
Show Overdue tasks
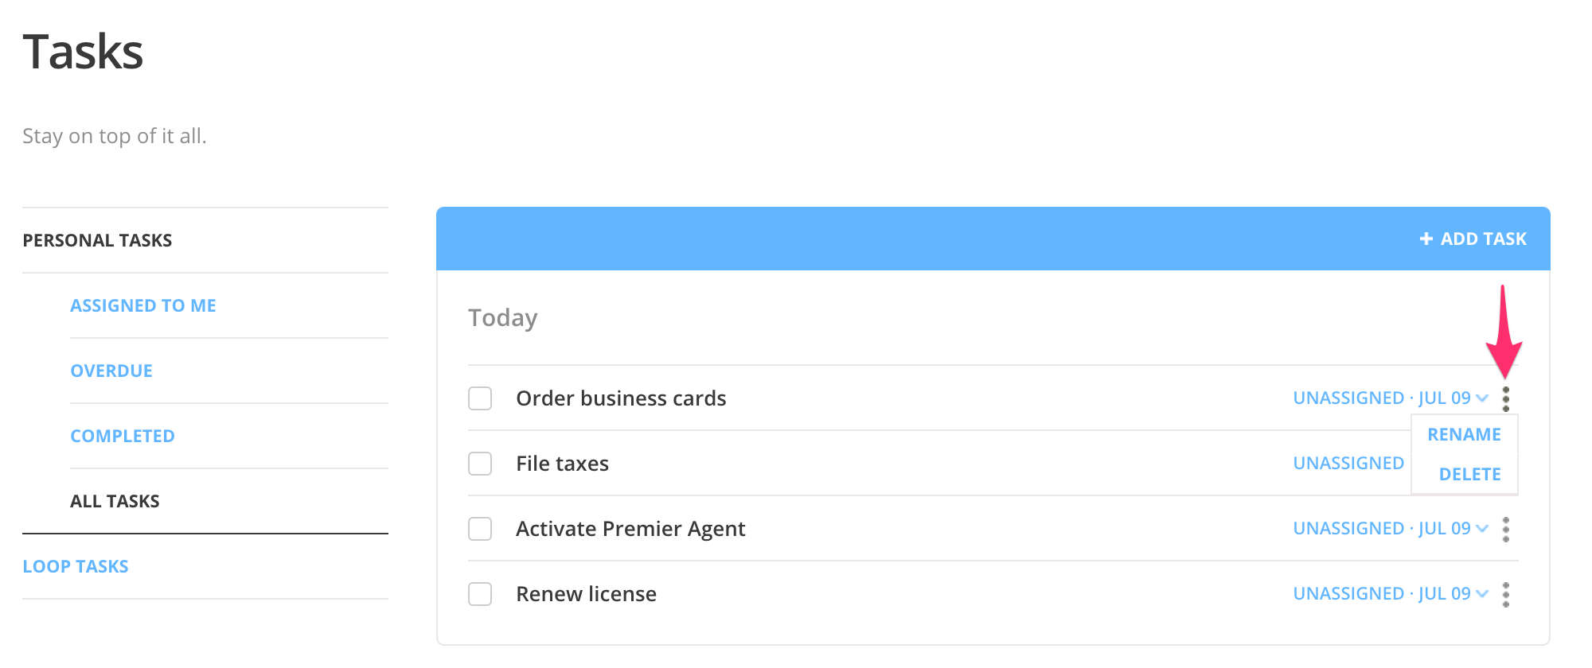point(111,371)
